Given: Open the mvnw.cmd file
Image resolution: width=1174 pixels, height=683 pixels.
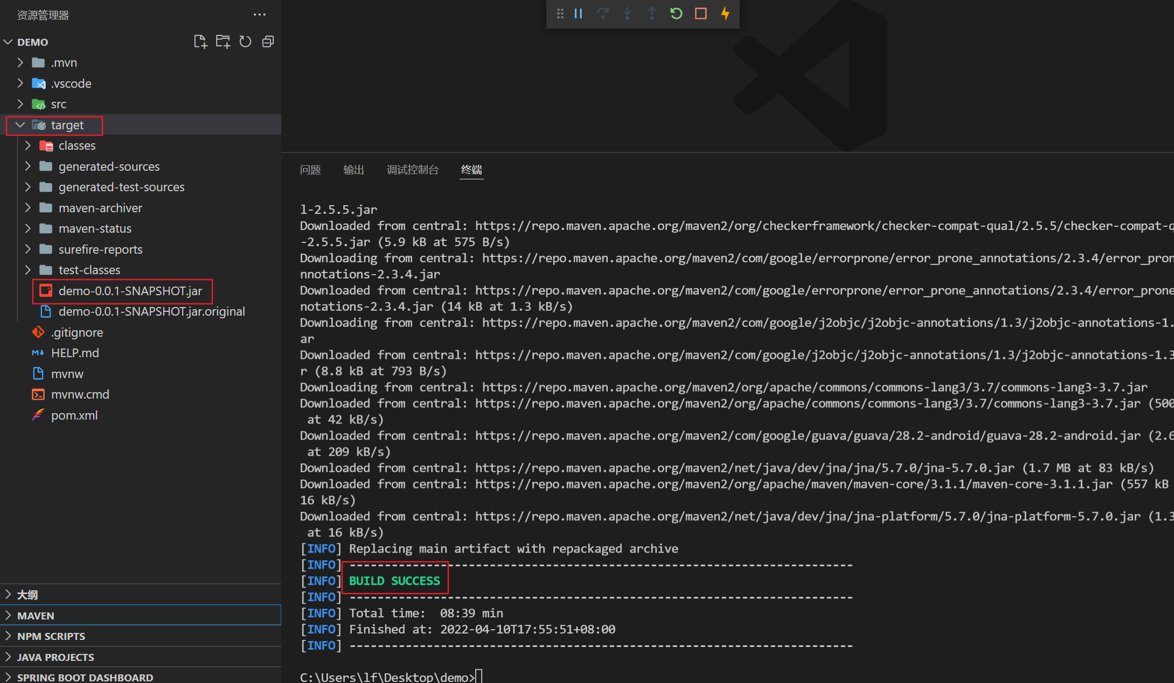Looking at the screenshot, I should click(80, 394).
